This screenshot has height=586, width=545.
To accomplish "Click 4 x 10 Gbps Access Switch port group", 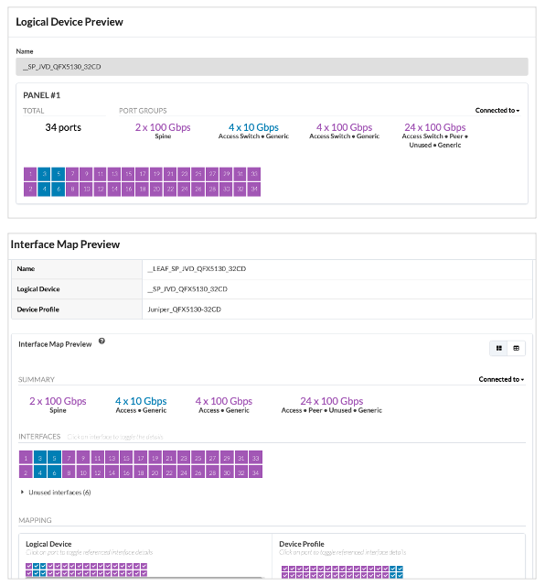I will point(253,131).
